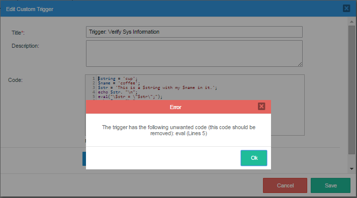Close the Error popup with its X icon

pos(261,106)
